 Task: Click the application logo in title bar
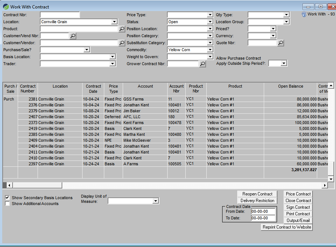click(x=6, y=7)
